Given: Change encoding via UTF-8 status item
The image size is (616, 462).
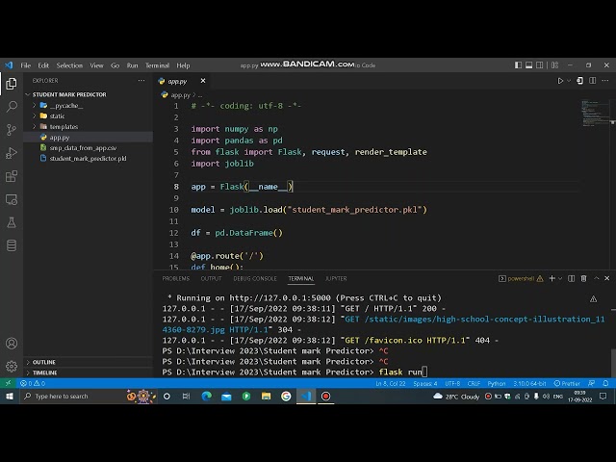Looking at the screenshot, I should pyautogui.click(x=452, y=383).
